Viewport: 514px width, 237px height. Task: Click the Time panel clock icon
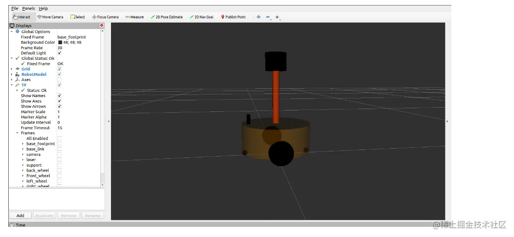12,225
